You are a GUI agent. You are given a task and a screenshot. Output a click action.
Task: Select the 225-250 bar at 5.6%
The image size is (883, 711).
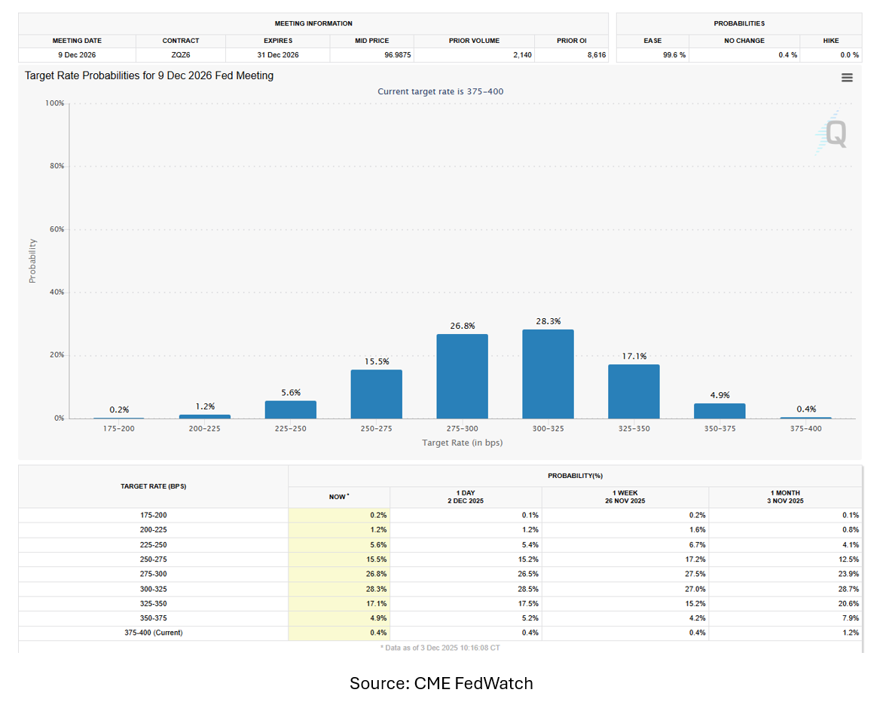point(290,409)
